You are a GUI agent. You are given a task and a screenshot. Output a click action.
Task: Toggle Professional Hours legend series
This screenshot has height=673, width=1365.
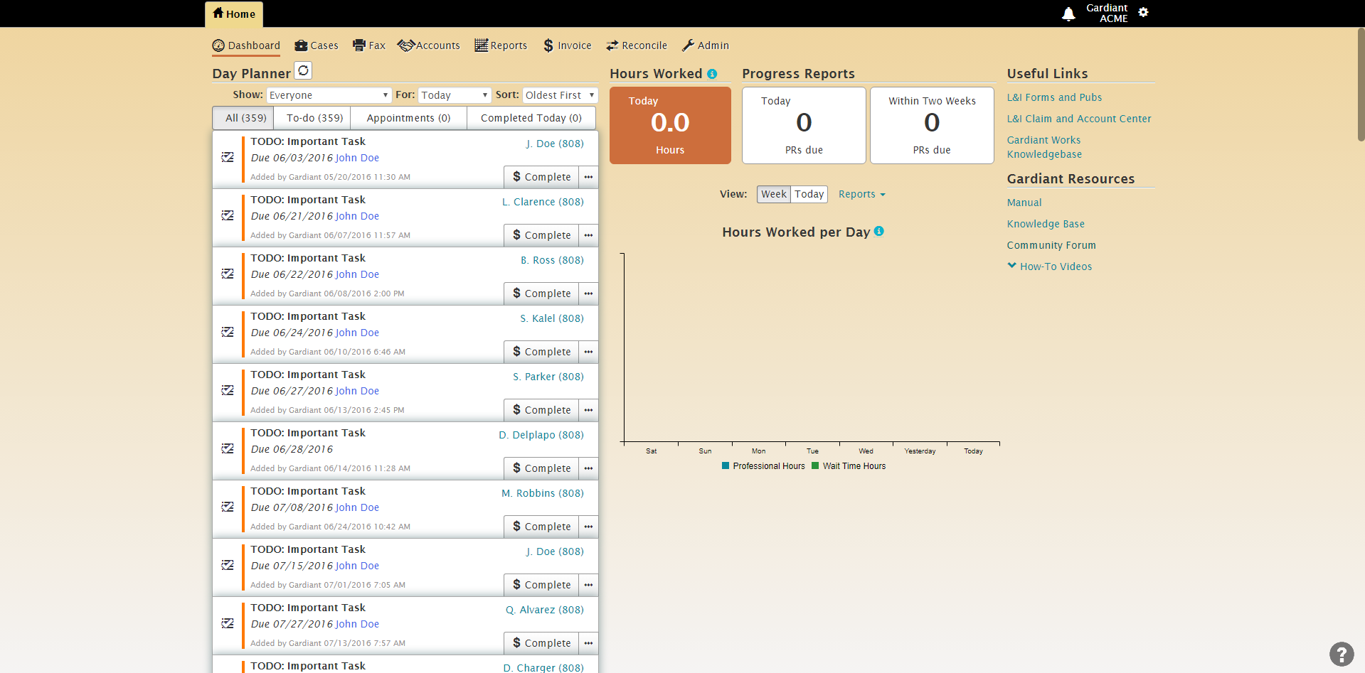[763, 466]
